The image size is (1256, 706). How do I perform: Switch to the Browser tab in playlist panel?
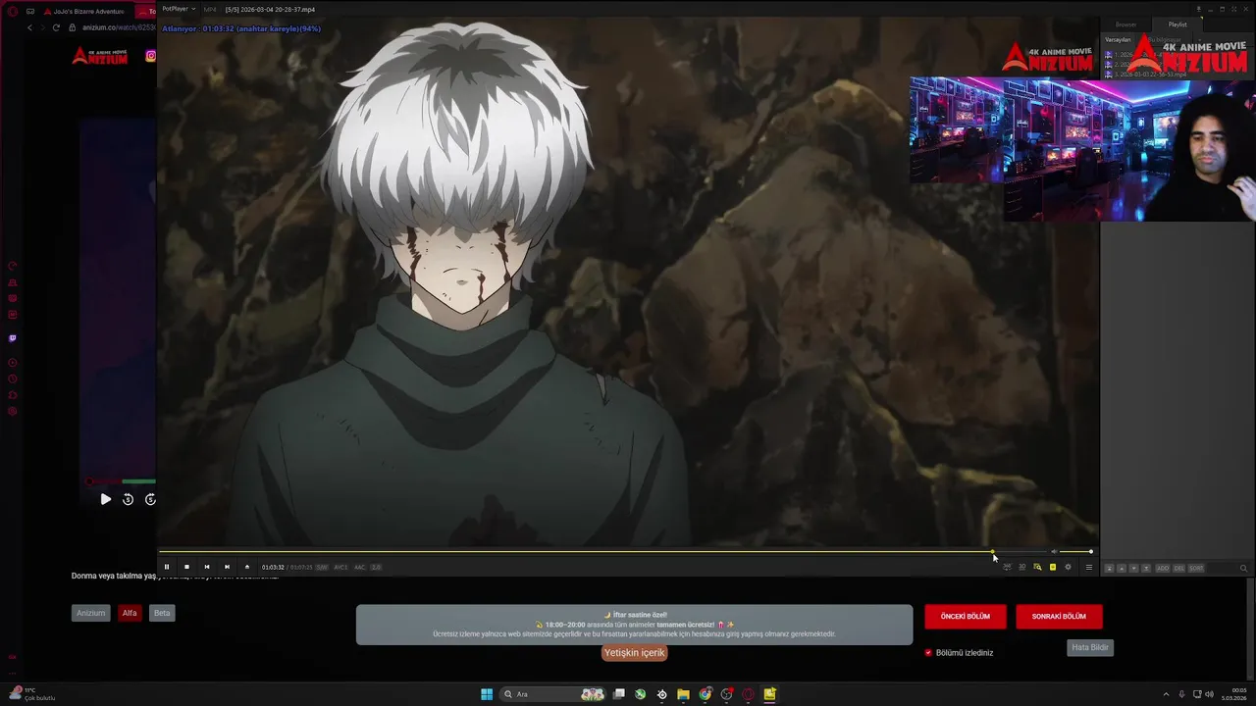click(x=1125, y=25)
